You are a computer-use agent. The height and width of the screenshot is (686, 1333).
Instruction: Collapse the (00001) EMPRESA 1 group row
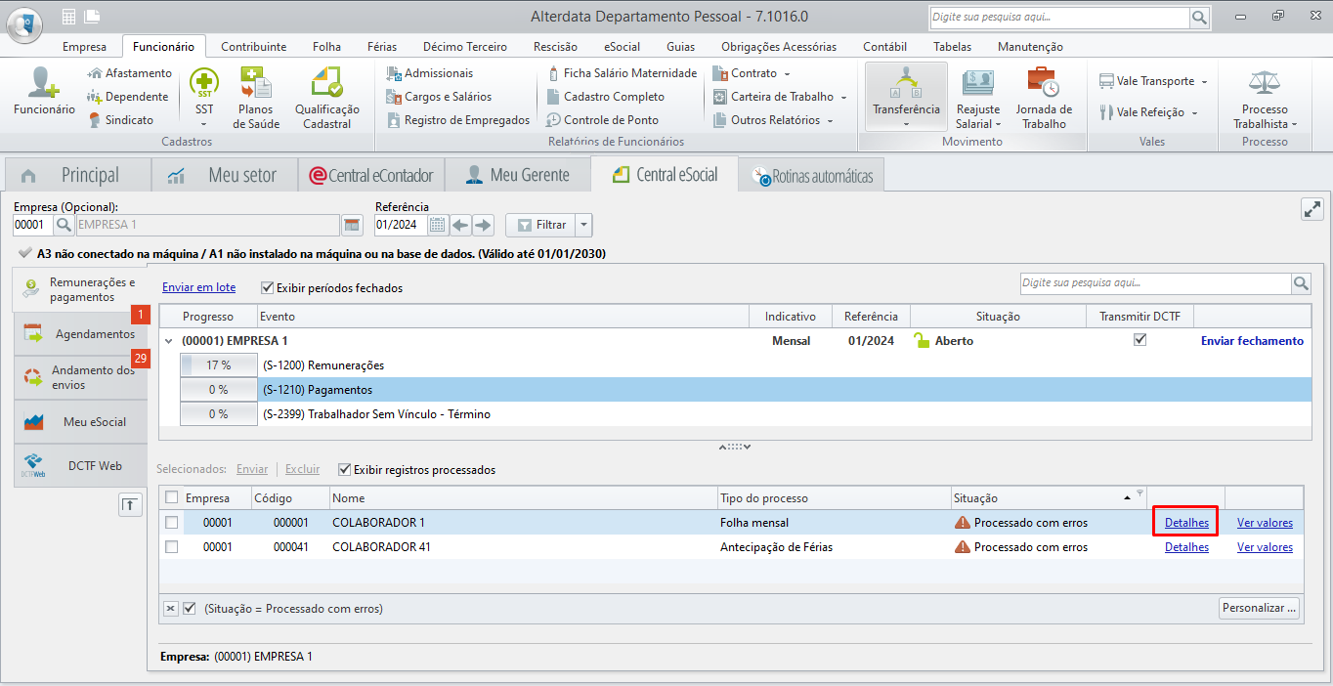(x=170, y=341)
